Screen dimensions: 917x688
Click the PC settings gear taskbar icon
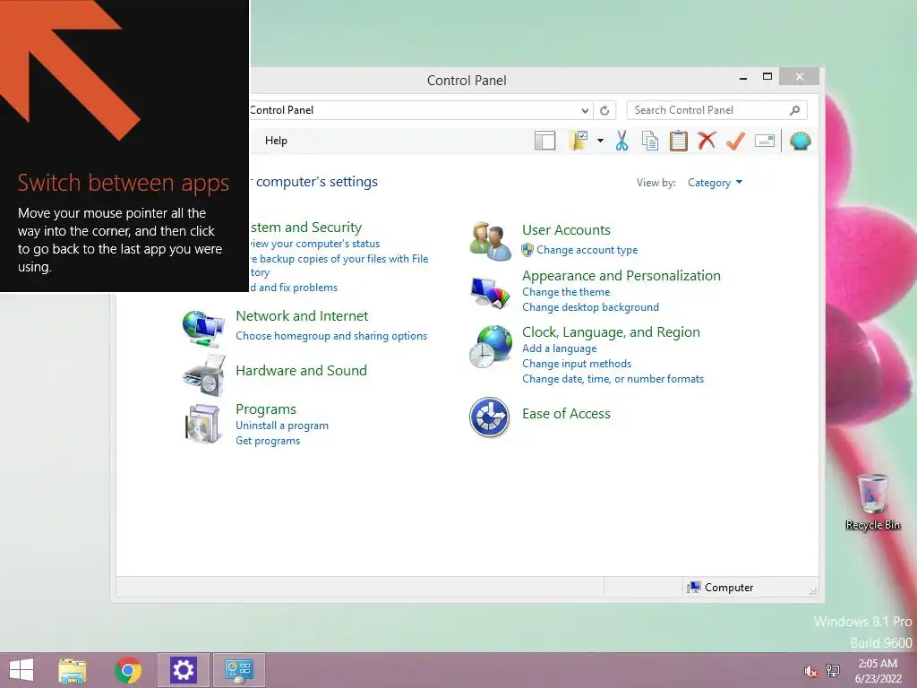pyautogui.click(x=183, y=670)
